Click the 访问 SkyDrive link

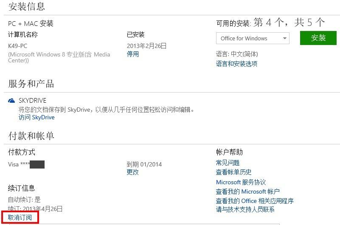(x=37, y=117)
